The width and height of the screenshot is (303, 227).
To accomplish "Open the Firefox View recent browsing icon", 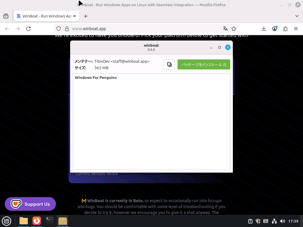I will click(x=6, y=16).
